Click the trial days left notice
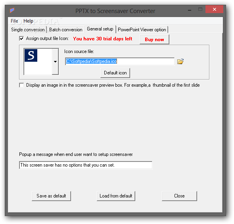This screenshot has width=234, height=224. [x=103, y=39]
